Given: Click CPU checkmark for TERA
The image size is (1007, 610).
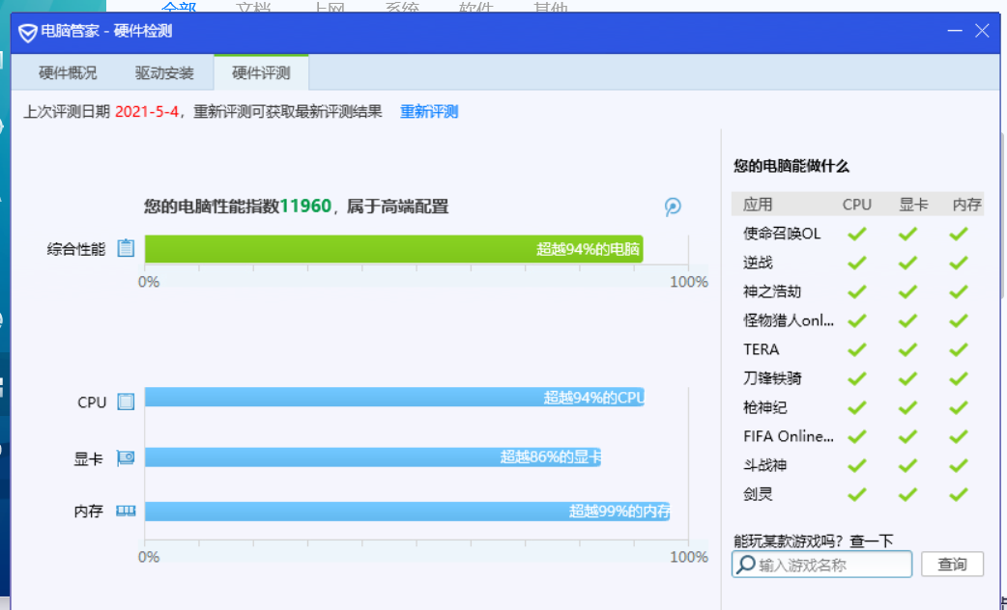Looking at the screenshot, I should (x=856, y=349).
